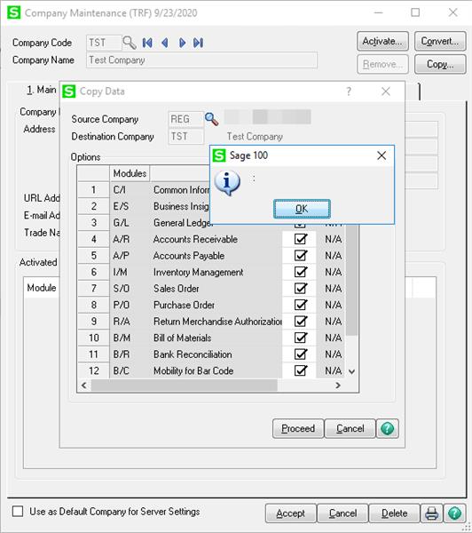Close the Copy Data window
Screen dimensions: 472x533
pyautogui.click(x=386, y=91)
